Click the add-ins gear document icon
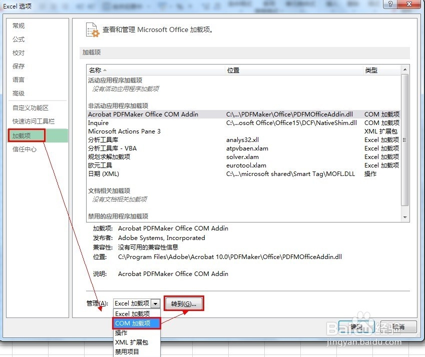The width and height of the screenshot is (425, 357). point(93,30)
